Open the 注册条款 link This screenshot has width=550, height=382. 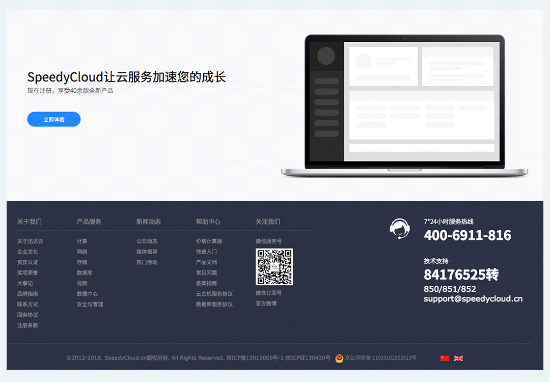28,325
